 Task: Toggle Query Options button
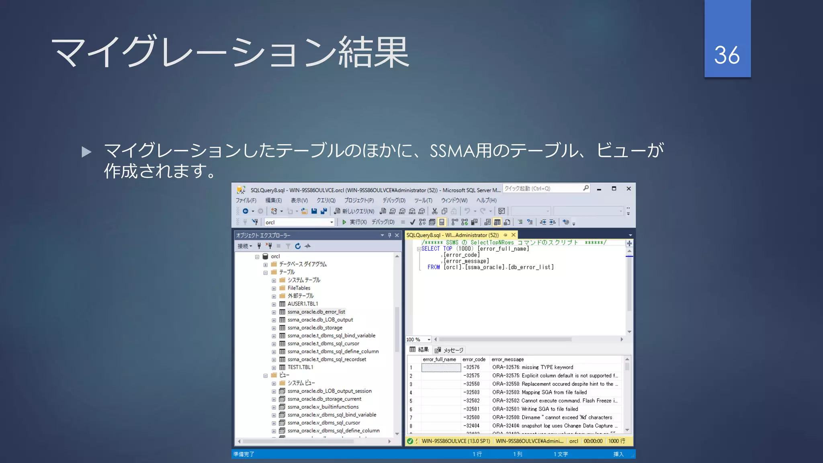(432, 222)
